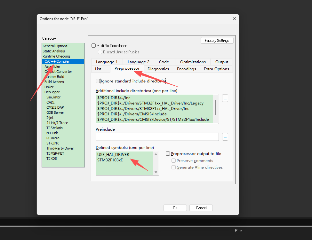Screen dimensions: 312x240
Task: Select CADI debugger entry
Action: click(63, 102)
